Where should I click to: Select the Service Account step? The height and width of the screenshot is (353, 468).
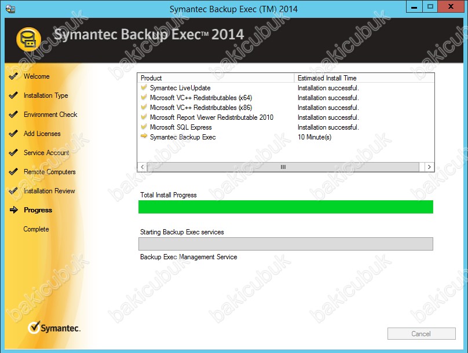pos(46,153)
